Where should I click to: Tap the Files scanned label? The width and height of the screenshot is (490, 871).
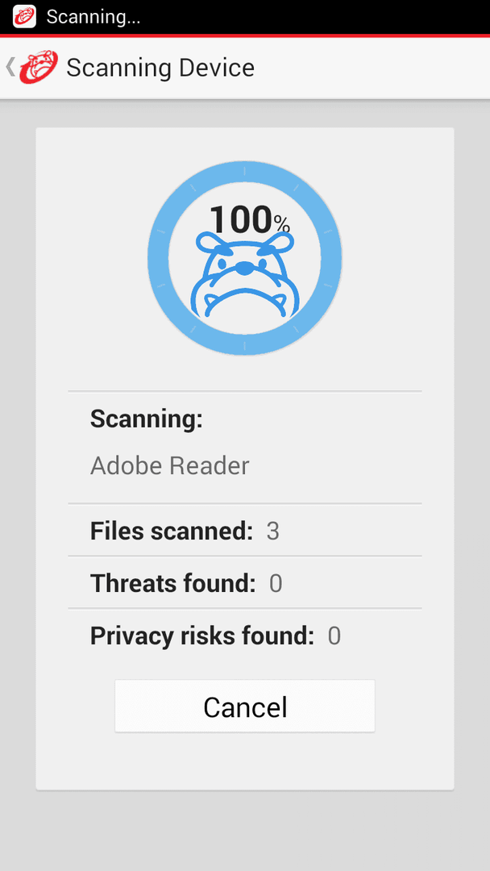tap(172, 531)
